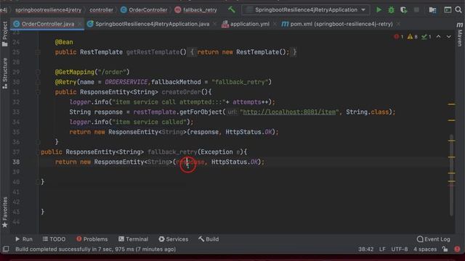465x261 pixels.
Task: Click UTF-8 encoding in status bar
Action: click(x=399, y=249)
